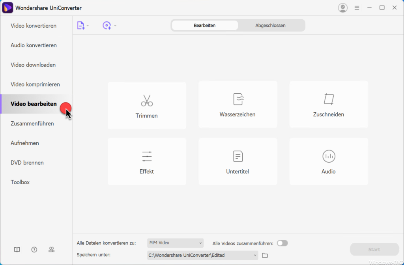
Task: Click the add file icon
Action: click(x=81, y=26)
